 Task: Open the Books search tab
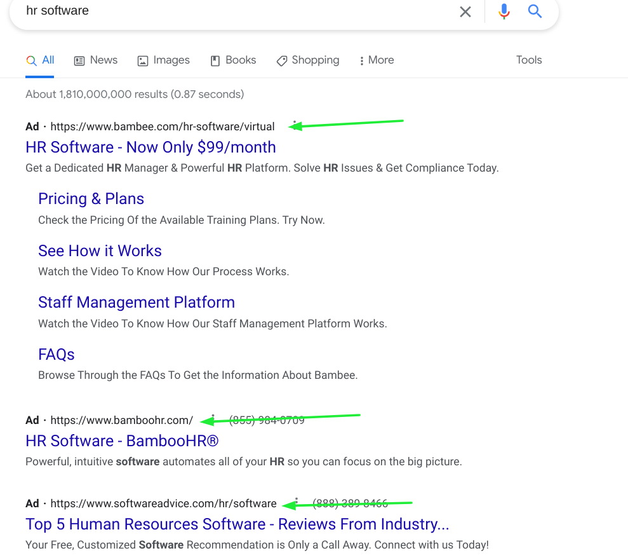[x=233, y=60]
